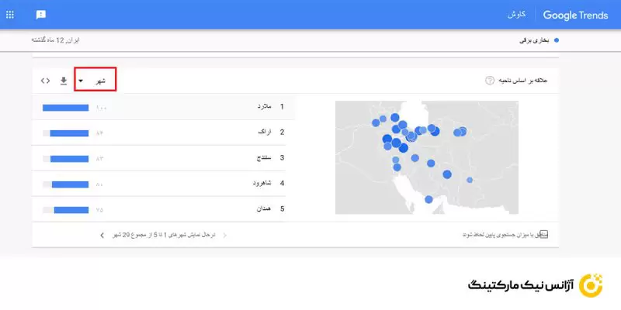The height and width of the screenshot is (310, 621).
Task: Click the send feedback icon
Action: [41, 15]
